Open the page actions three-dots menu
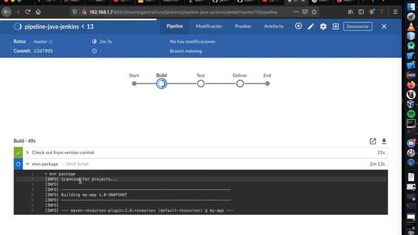 click(296, 12)
